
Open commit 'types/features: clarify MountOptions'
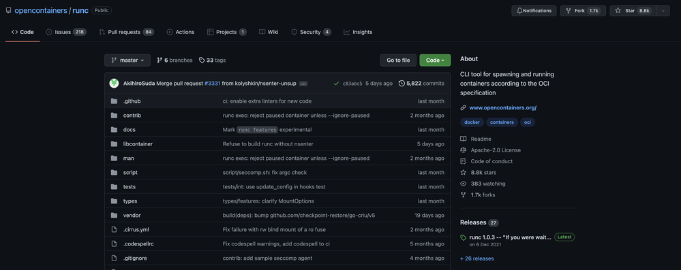tap(269, 201)
